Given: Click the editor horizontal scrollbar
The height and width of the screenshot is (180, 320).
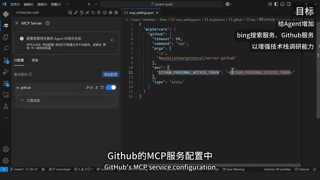Looking at the screenshot, I should (212, 165).
